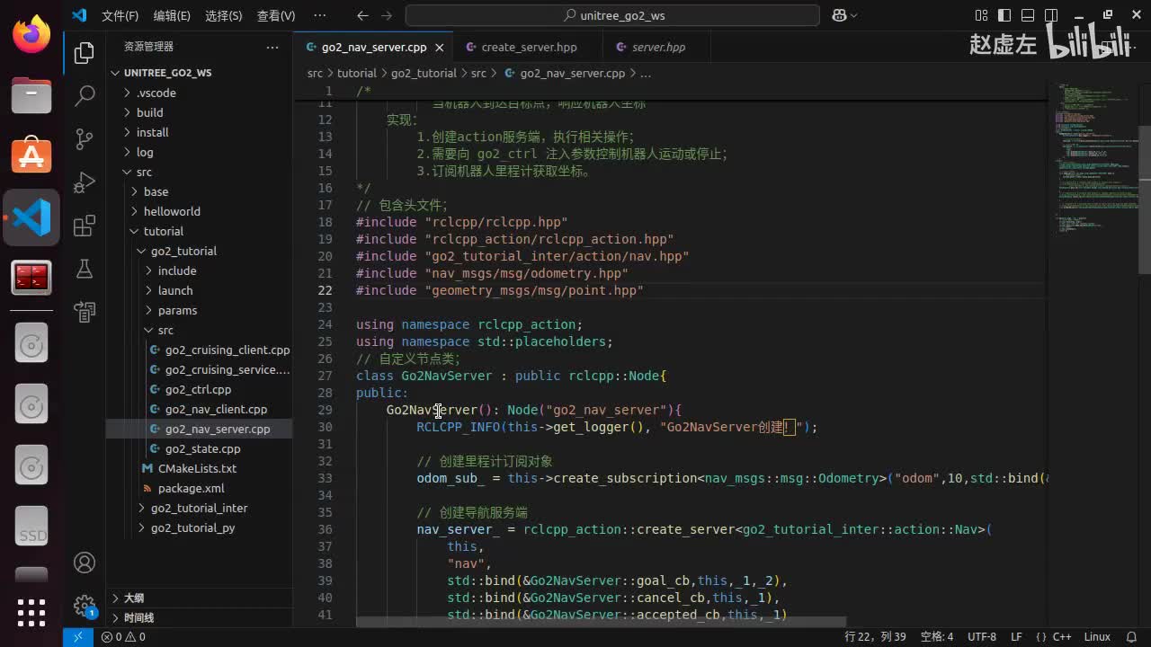Screen dimensions: 1151x647
Task: Switch to the create_server.hpp tab
Action: click(529, 47)
